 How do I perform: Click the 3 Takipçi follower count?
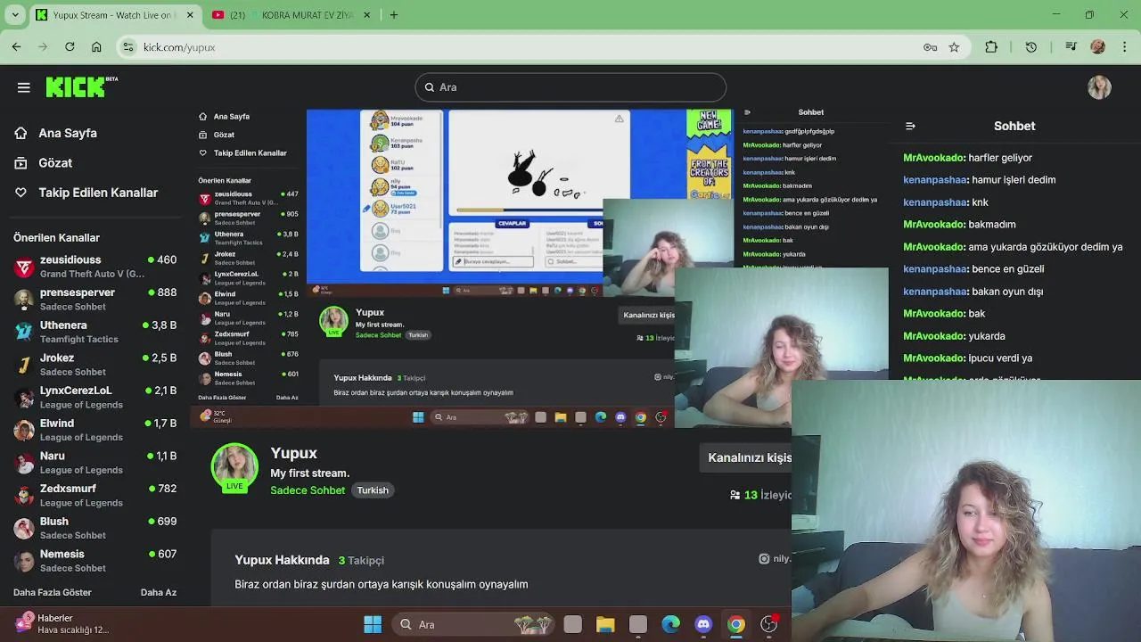point(361,560)
